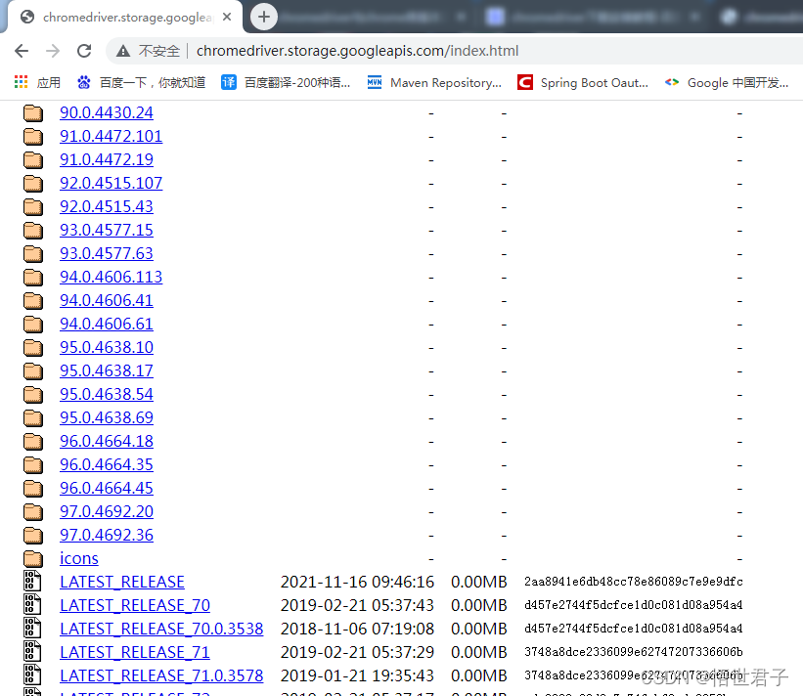Open the Maven Repository bookmark

(434, 82)
